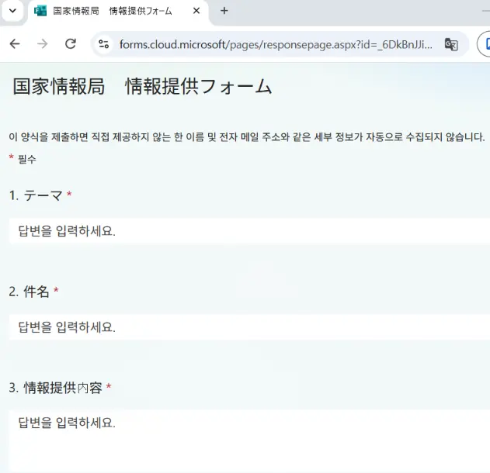Click the Microsoft Forms favicon in tab
Viewport: 490px width, 473px height.
[x=40, y=11]
